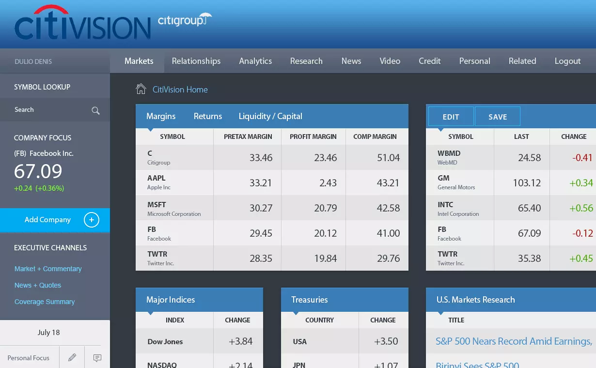This screenshot has width=596, height=368.
Task: Switch to the Liquidity / Capital tab
Action: coord(270,116)
